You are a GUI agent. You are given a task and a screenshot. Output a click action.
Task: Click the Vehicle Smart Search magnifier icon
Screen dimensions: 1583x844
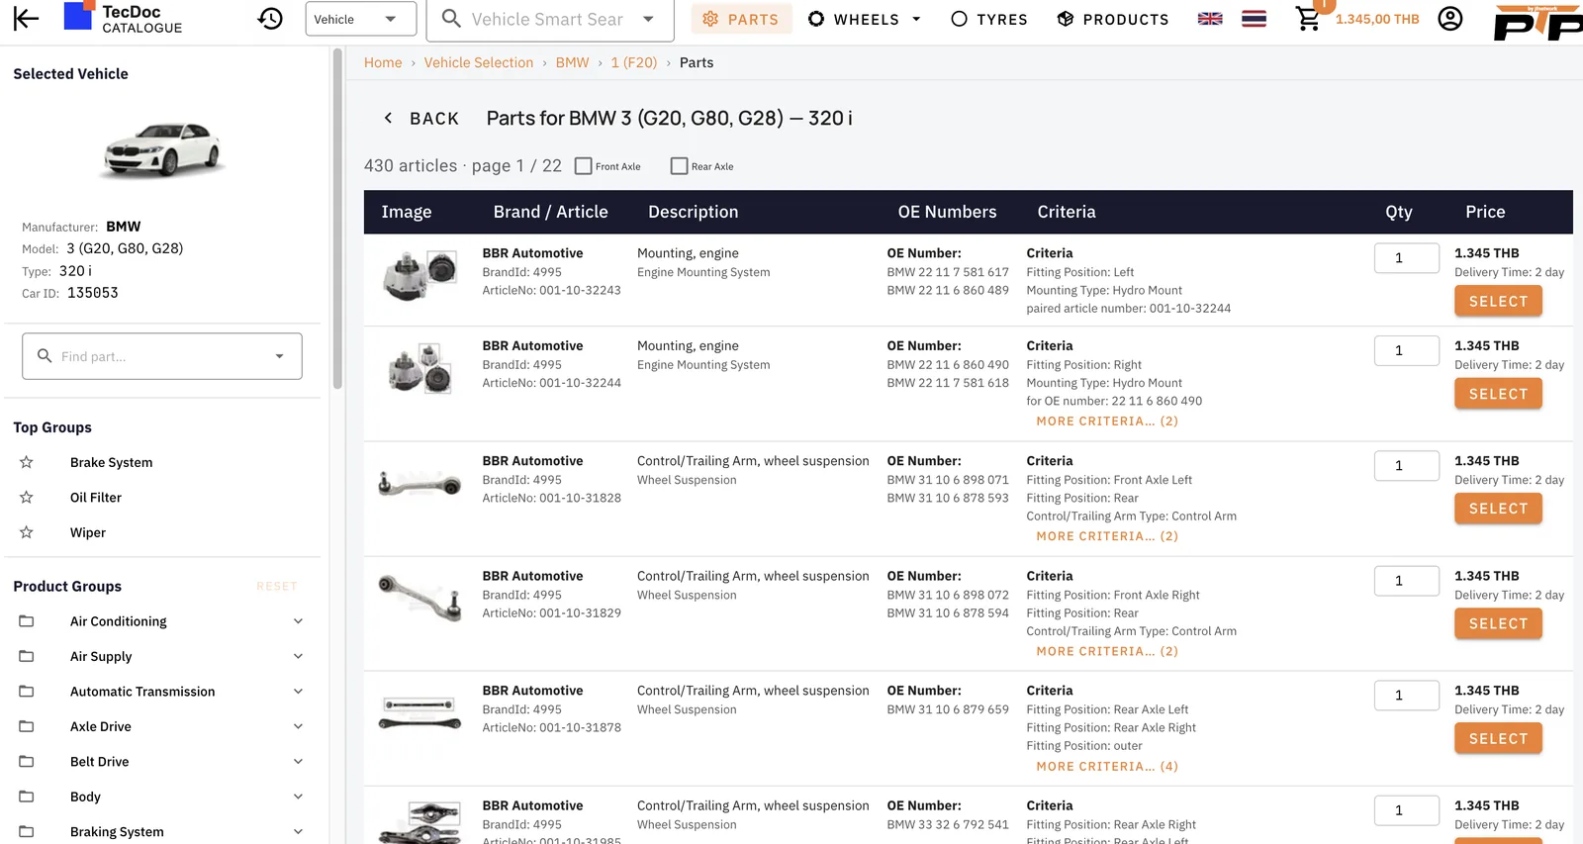451,19
